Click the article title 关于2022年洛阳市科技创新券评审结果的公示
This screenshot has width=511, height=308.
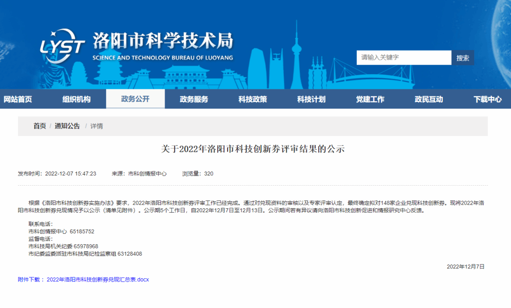tap(253, 149)
